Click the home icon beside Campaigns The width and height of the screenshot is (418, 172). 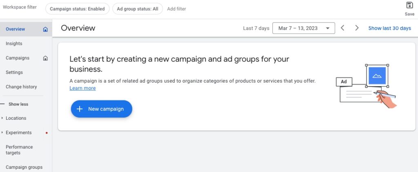(45, 58)
